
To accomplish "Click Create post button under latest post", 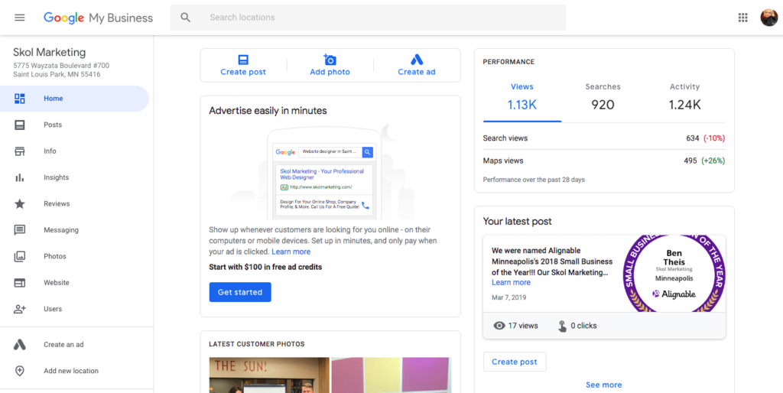I will pyautogui.click(x=515, y=362).
